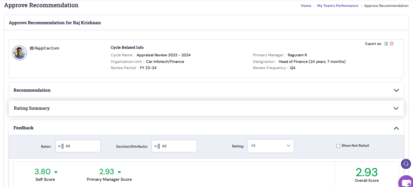Export as PDF file icon
Screen dimensions: 413x187
pyautogui.click(x=392, y=44)
